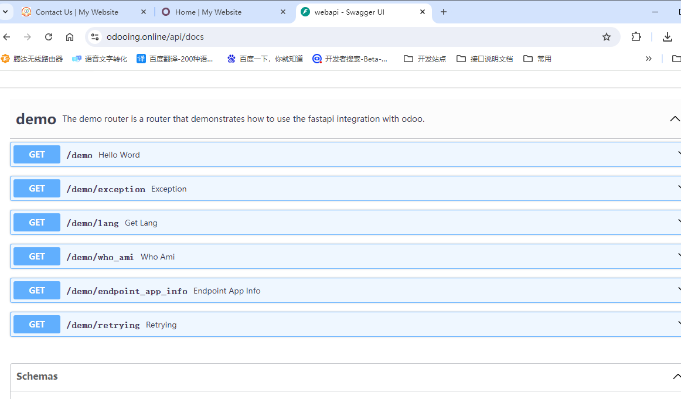Open new tab with the plus icon
Image resolution: width=681 pixels, height=399 pixels.
click(444, 12)
